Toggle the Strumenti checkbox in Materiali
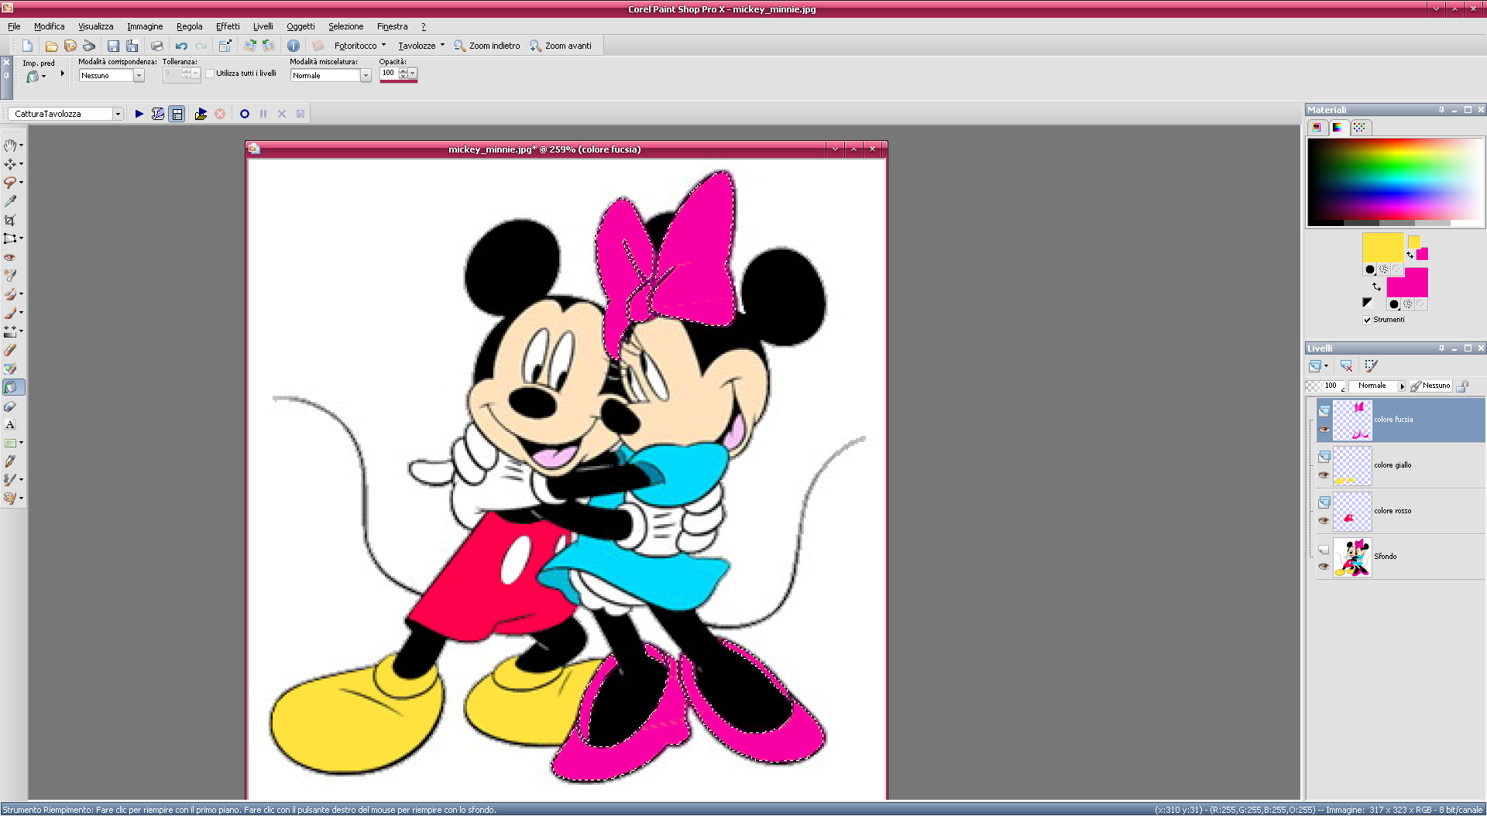This screenshot has width=1487, height=816. pyautogui.click(x=1368, y=320)
